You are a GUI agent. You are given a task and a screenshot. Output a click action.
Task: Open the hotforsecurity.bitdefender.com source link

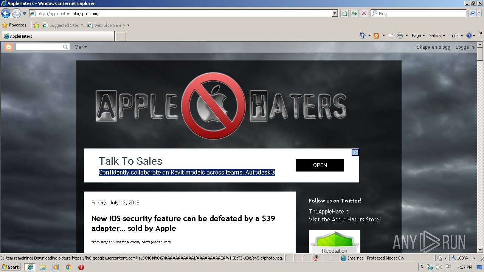point(136,242)
